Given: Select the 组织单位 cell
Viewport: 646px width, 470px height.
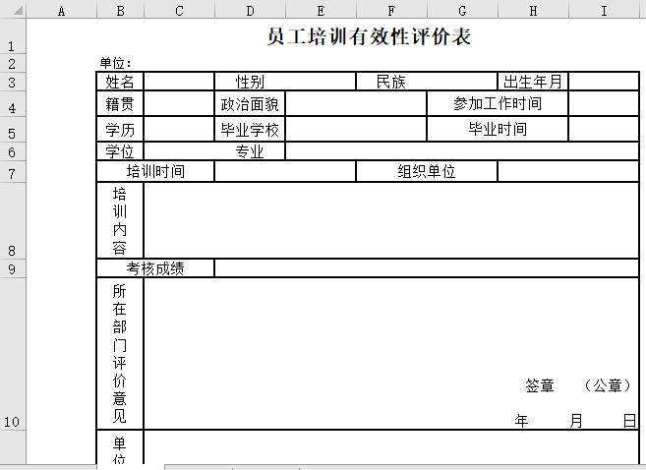Looking at the screenshot, I should 426,171.
